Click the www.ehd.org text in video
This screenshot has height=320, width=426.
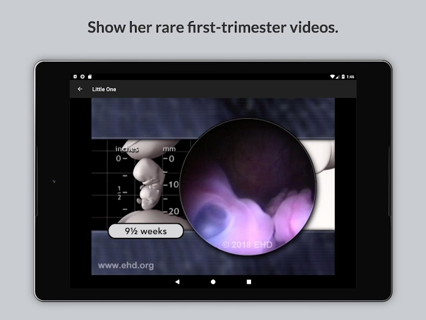pos(125,265)
